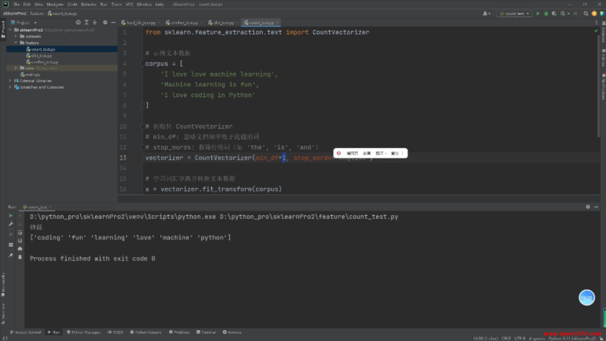
Task: Expand the datasets folder
Action: [x=15, y=36]
